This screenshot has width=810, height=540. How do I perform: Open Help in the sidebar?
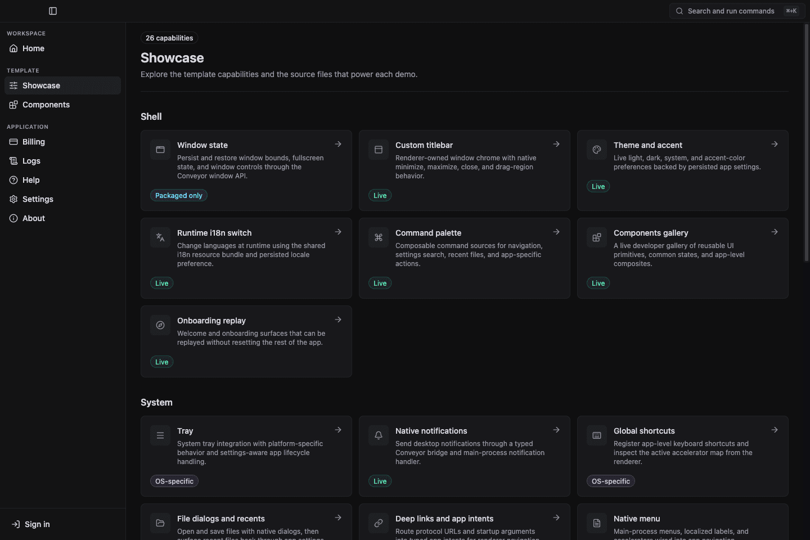pos(62,180)
